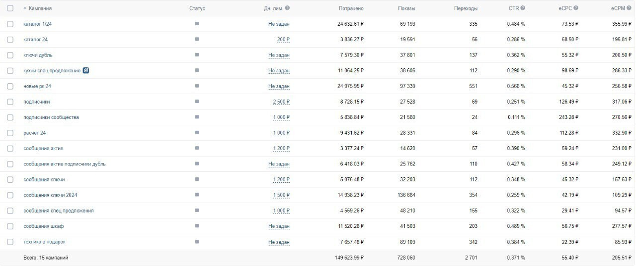Viewport: 636px width, 266px height.
Task: Open campaign кухни спец предложение
Action: pos(52,70)
